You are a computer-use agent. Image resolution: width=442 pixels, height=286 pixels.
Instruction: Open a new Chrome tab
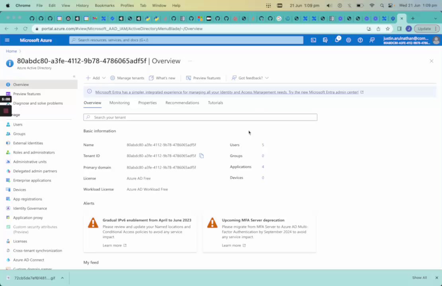(413, 19)
